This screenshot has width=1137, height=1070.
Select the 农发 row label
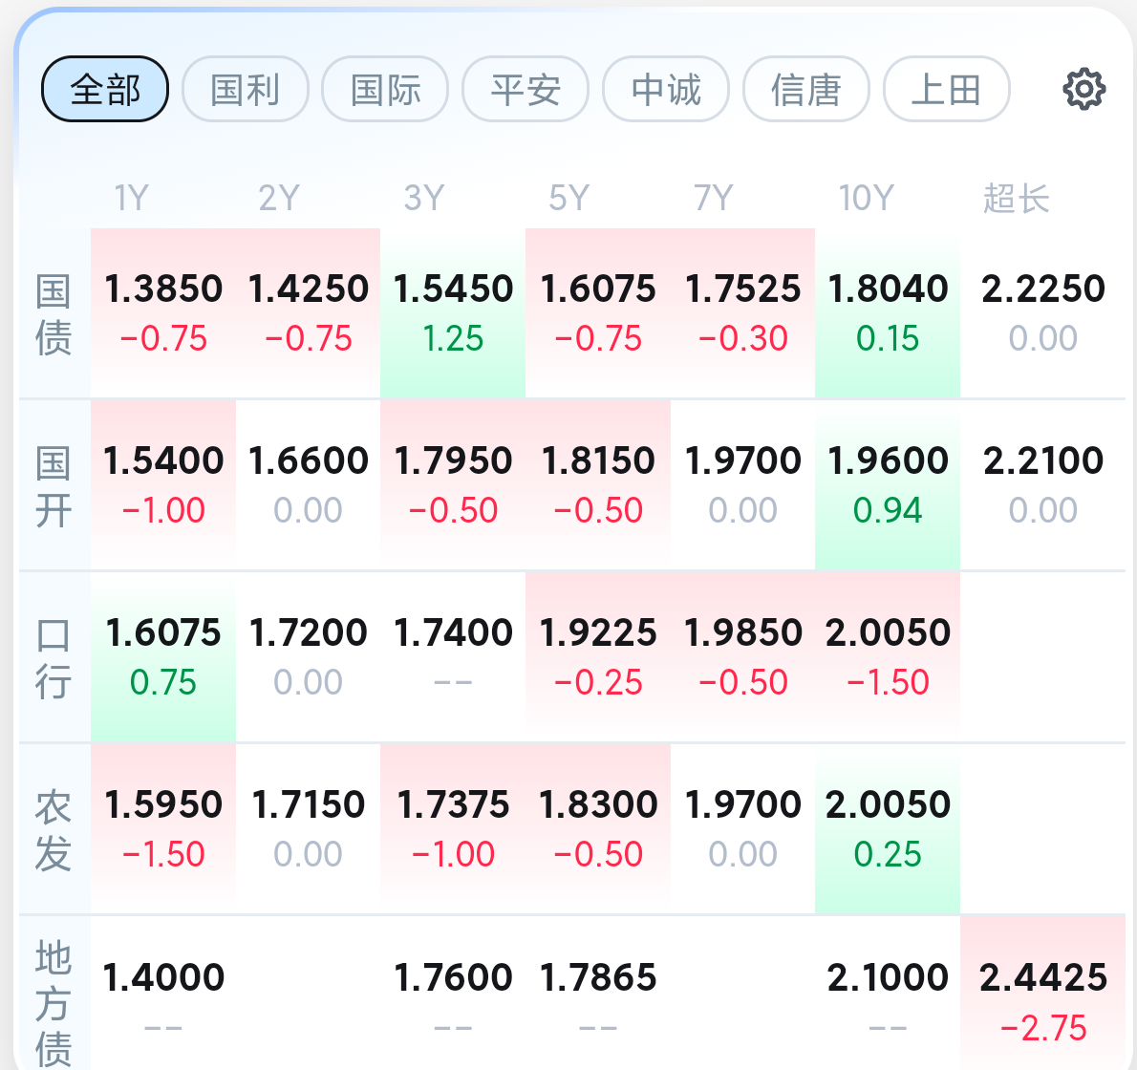(x=54, y=829)
